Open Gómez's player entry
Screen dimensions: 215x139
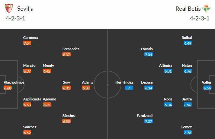[186, 127]
